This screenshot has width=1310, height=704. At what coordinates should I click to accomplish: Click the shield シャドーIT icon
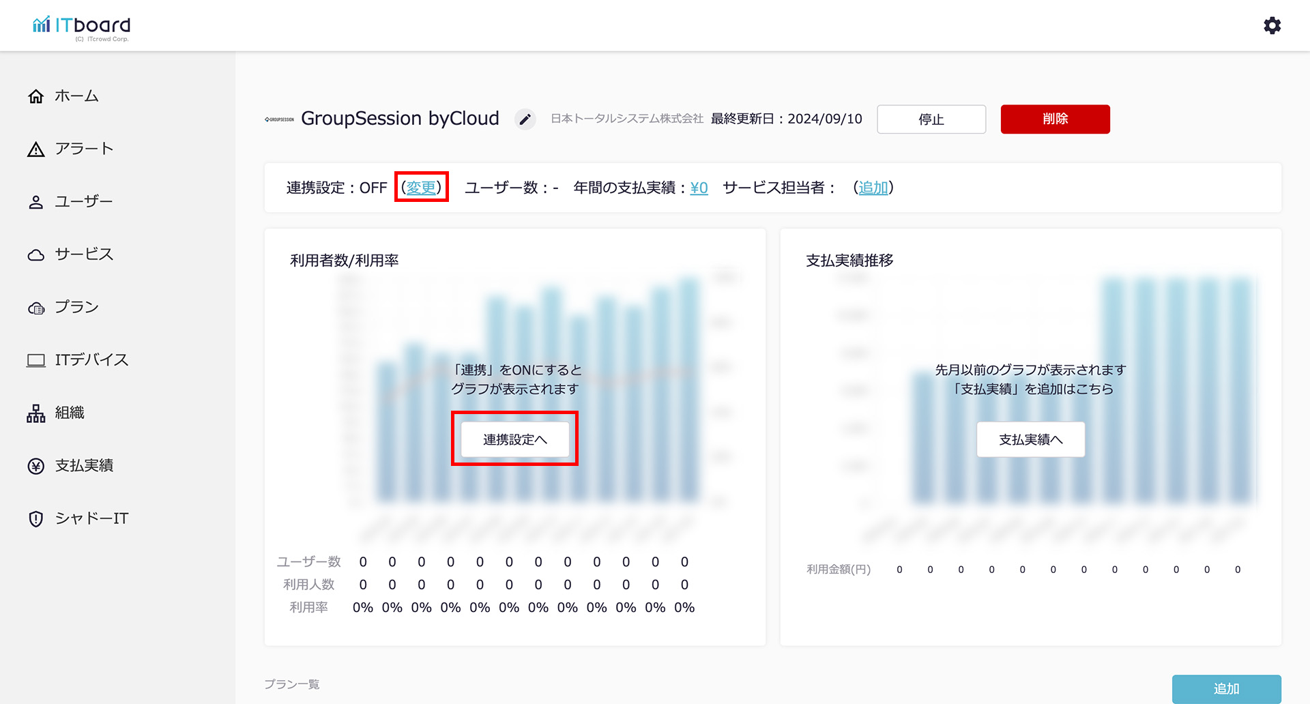(36, 519)
